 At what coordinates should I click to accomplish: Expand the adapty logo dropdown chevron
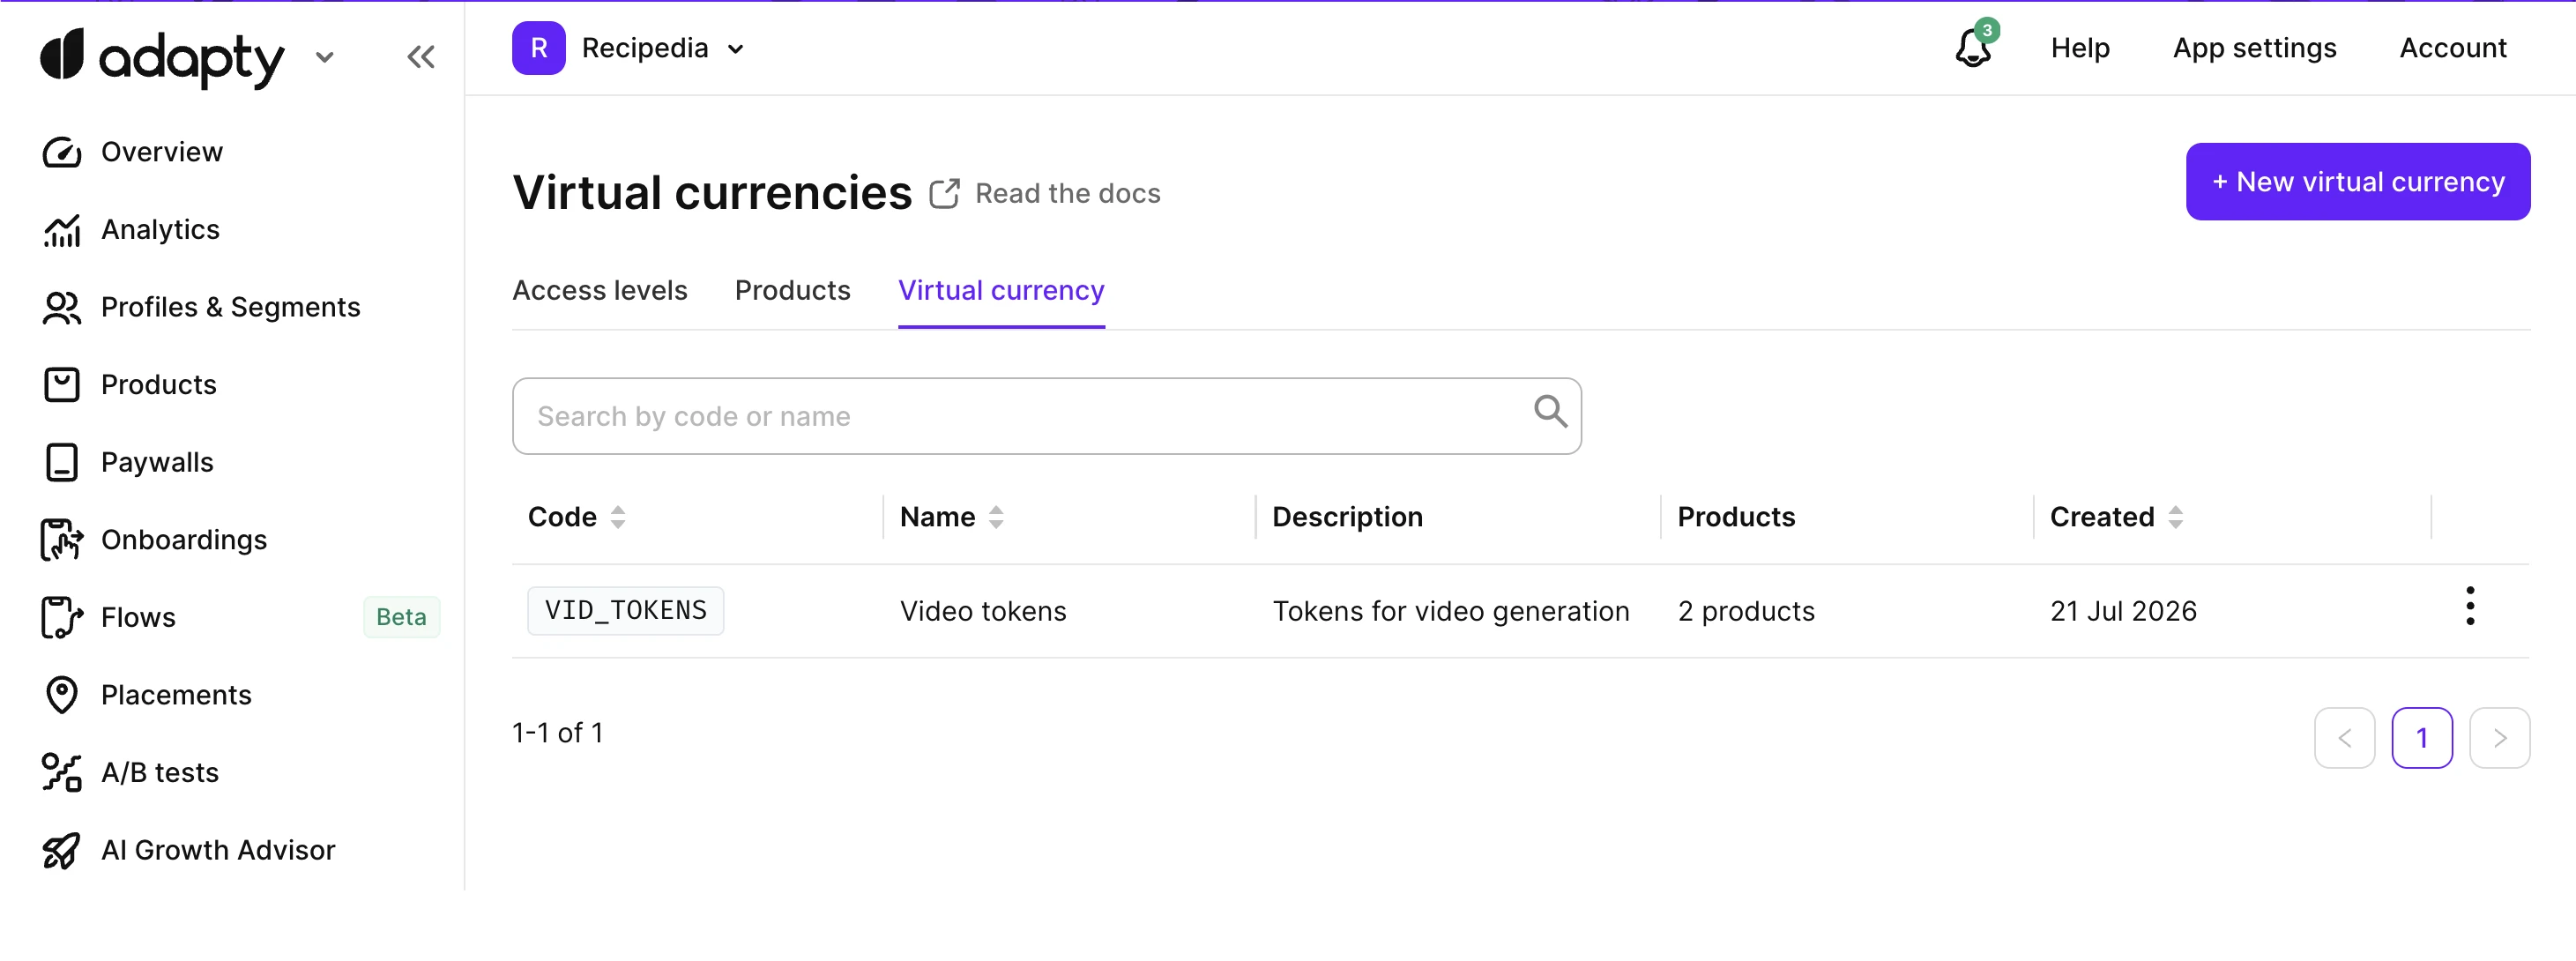[324, 57]
